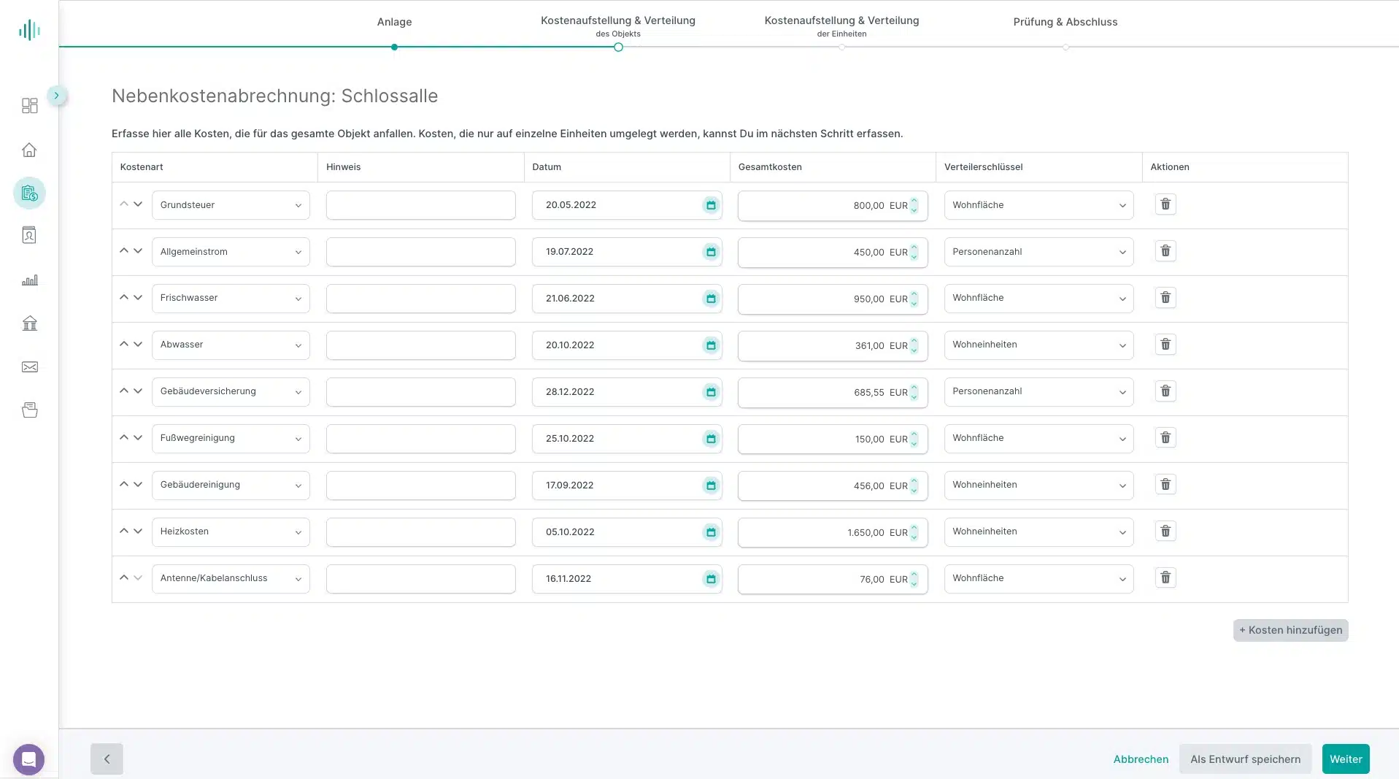This screenshot has width=1399, height=779.
Task: Go to Prüfung & Abschluss step
Action: [x=1065, y=22]
